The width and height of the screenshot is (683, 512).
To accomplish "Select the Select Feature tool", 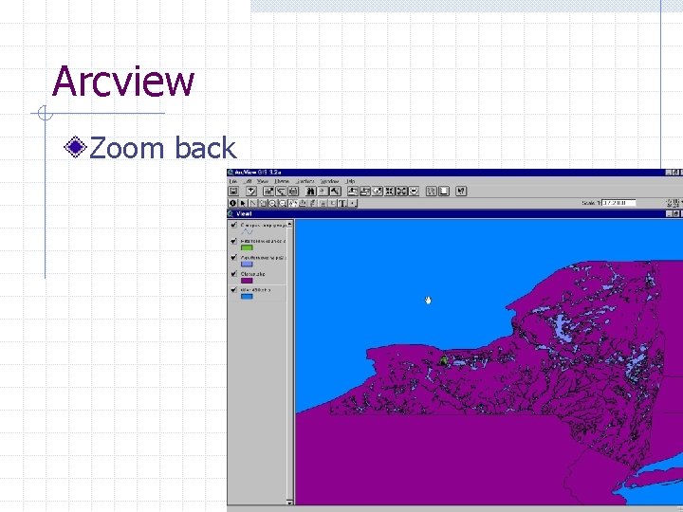I will point(263,203).
